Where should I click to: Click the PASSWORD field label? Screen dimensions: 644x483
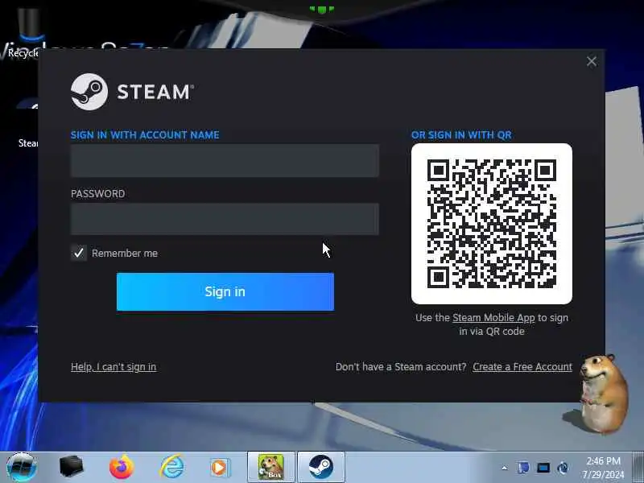point(97,193)
